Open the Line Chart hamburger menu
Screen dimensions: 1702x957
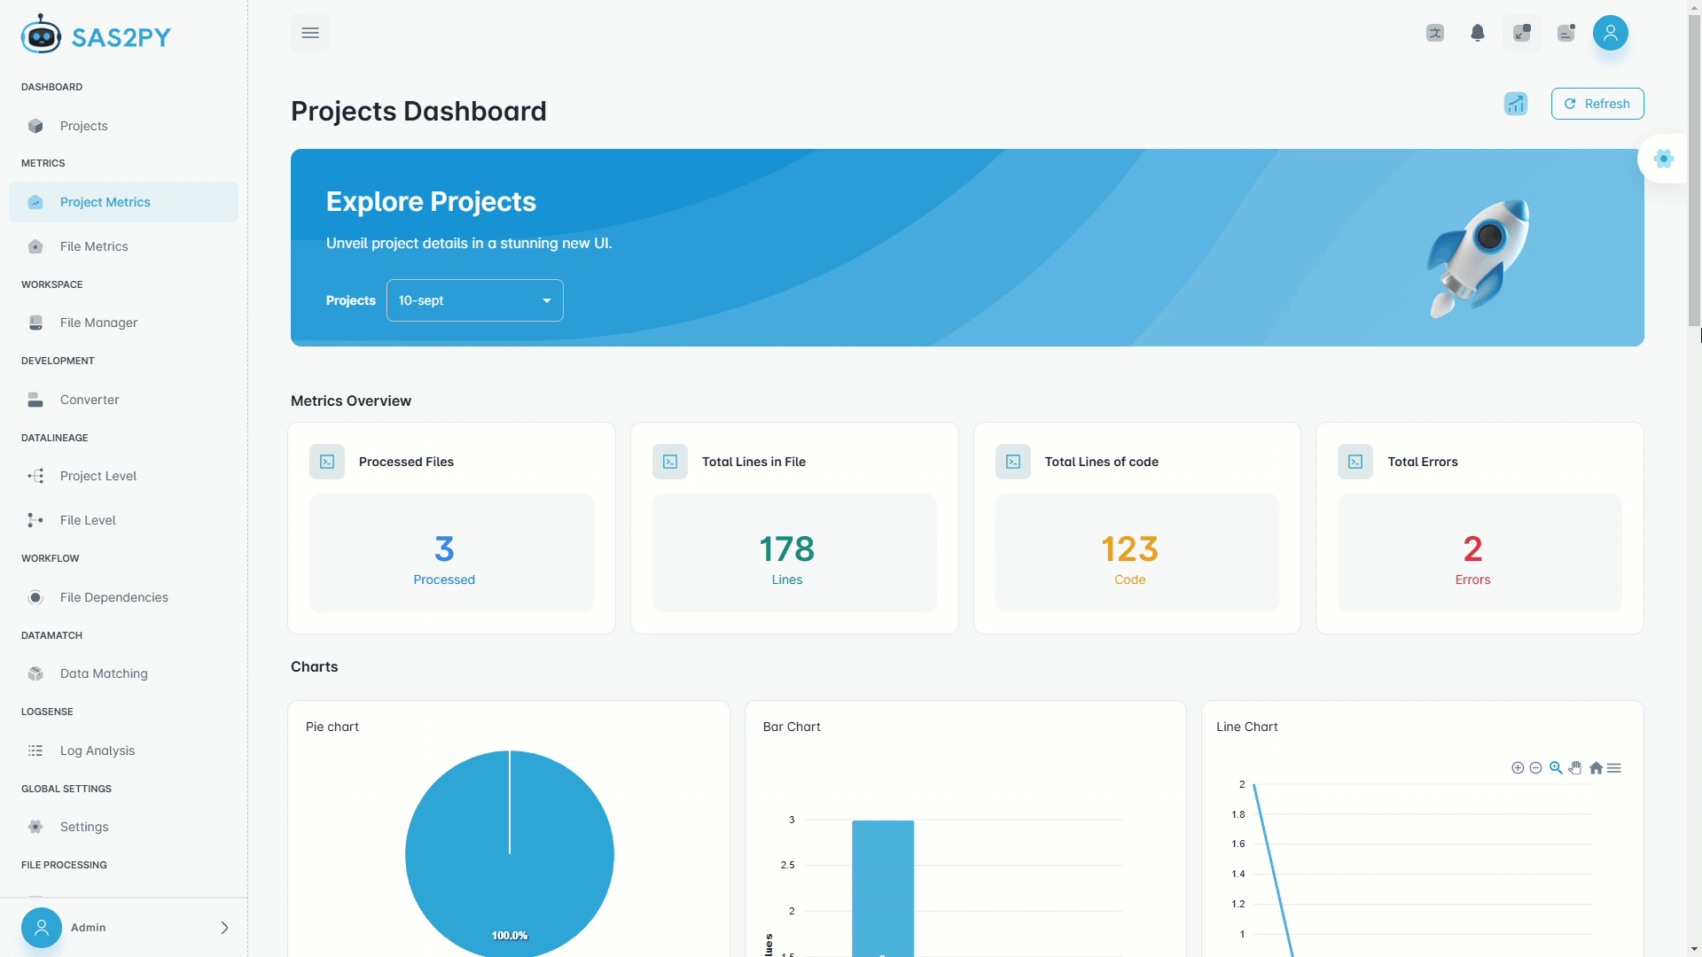click(1614, 768)
